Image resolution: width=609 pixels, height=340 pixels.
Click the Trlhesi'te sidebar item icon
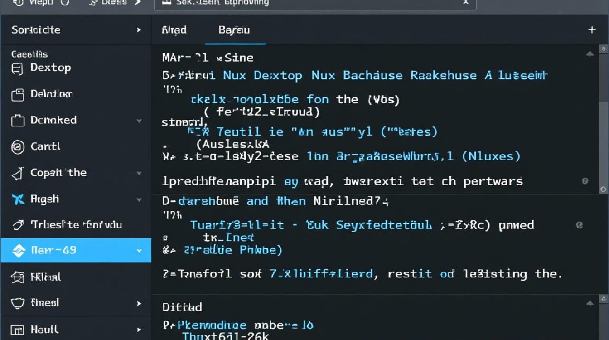[x=18, y=225]
